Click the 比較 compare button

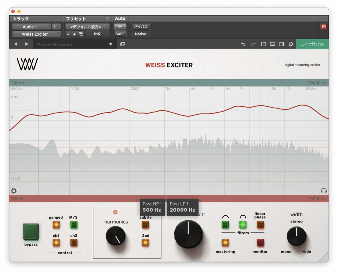97,34
